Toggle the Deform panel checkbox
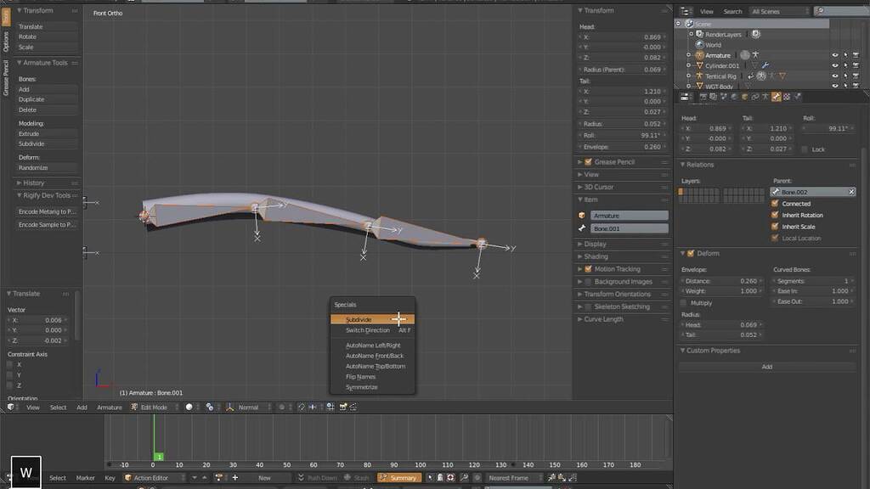 tap(691, 253)
